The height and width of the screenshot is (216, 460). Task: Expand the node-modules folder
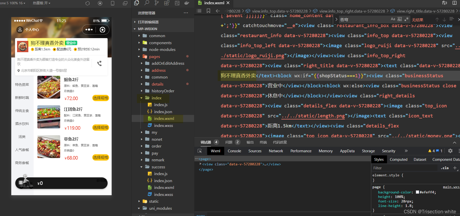pyautogui.click(x=162, y=50)
